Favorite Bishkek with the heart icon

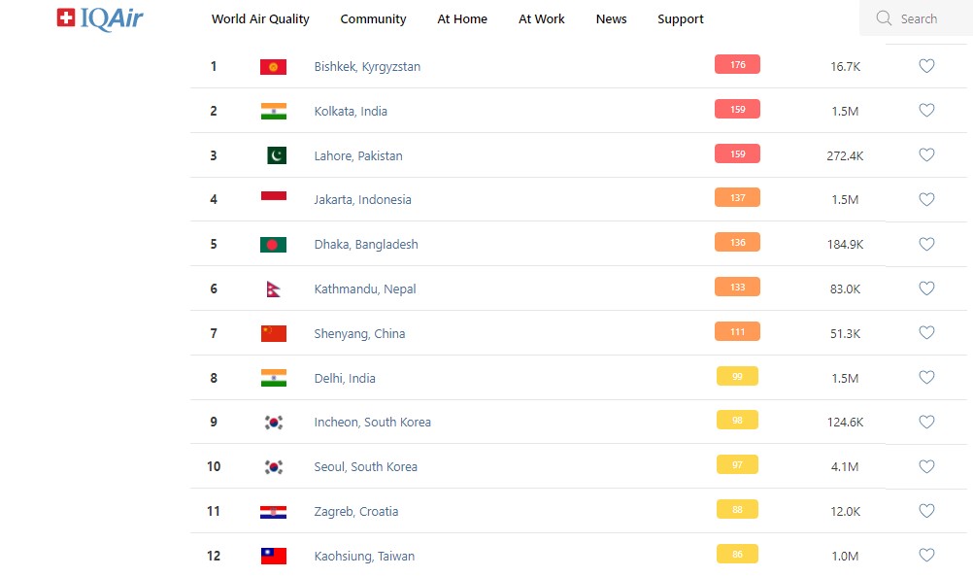pos(926,66)
